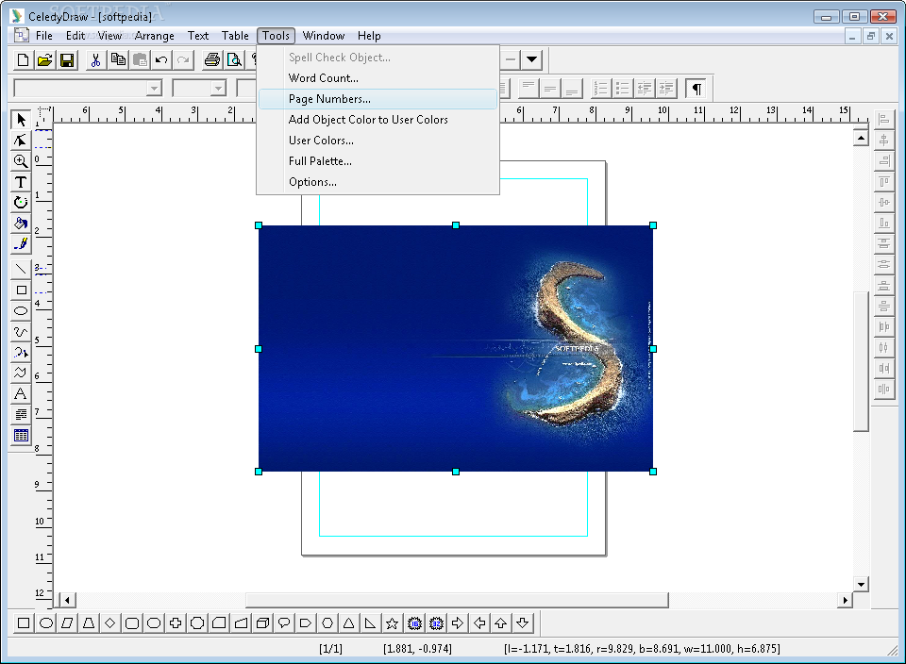Image resolution: width=906 pixels, height=664 pixels.
Task: Insert the down arrow shape
Action: point(522,623)
